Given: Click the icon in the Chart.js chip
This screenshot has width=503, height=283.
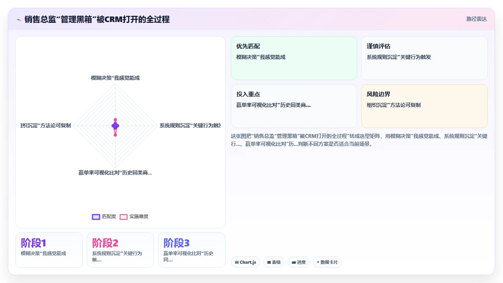Looking at the screenshot, I should (237, 262).
